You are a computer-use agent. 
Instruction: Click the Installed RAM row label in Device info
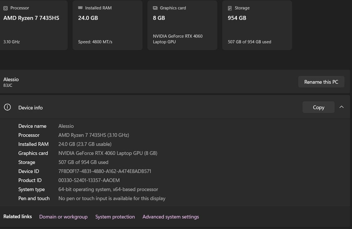click(x=33, y=144)
